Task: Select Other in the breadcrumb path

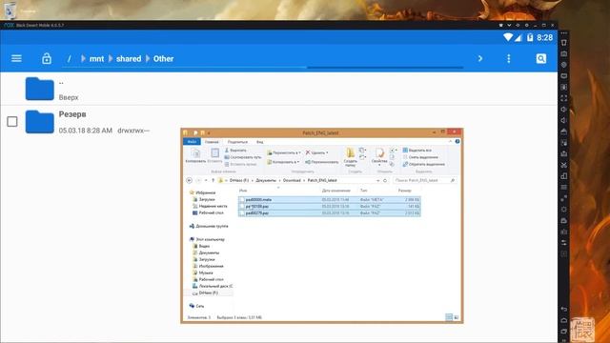Action: coord(163,59)
